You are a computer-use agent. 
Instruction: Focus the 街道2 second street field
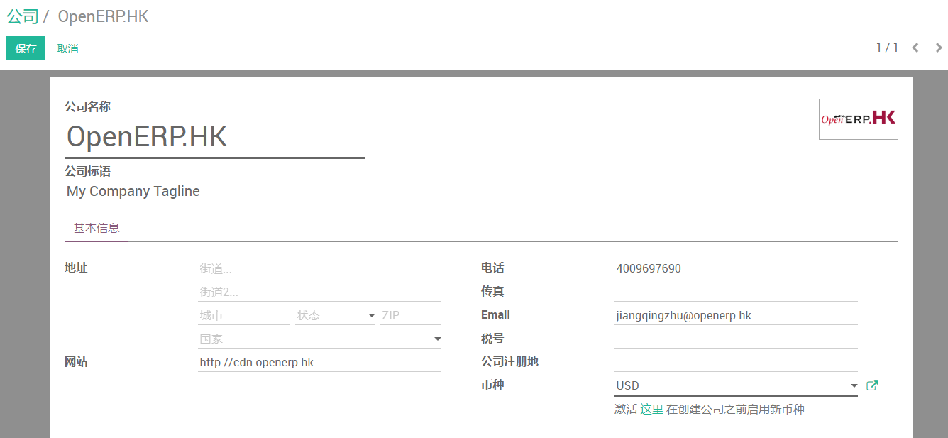click(319, 292)
